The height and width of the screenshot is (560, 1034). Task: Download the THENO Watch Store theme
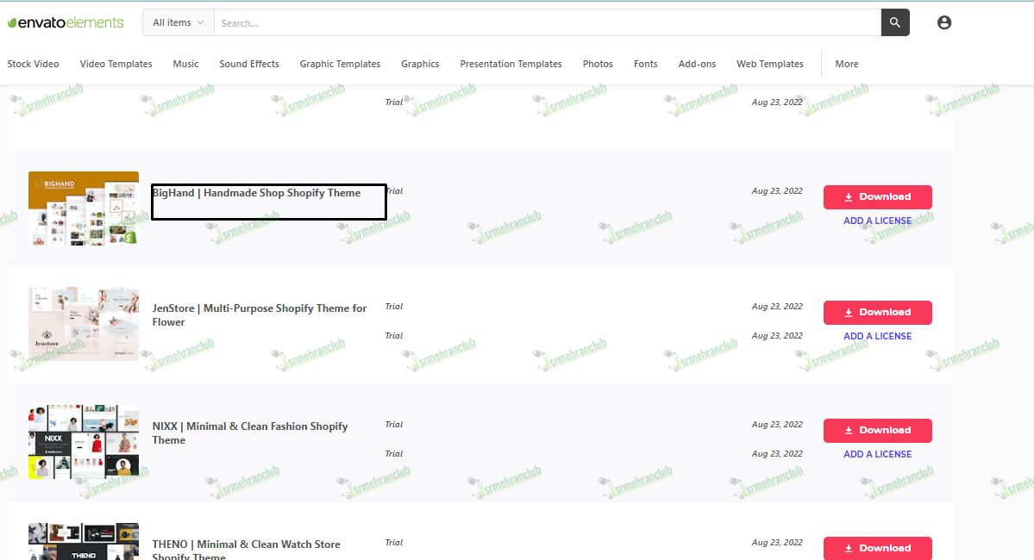pos(878,548)
